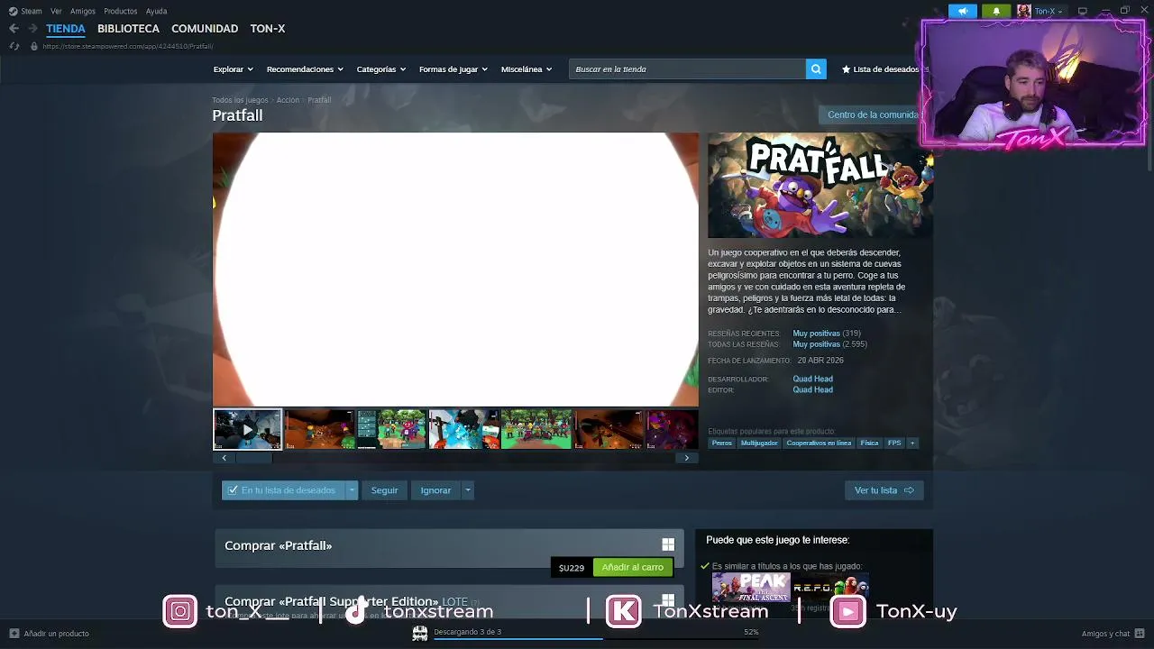The image size is (1154, 649).
Task: Open Centro de la comunidad
Action: 872,114
